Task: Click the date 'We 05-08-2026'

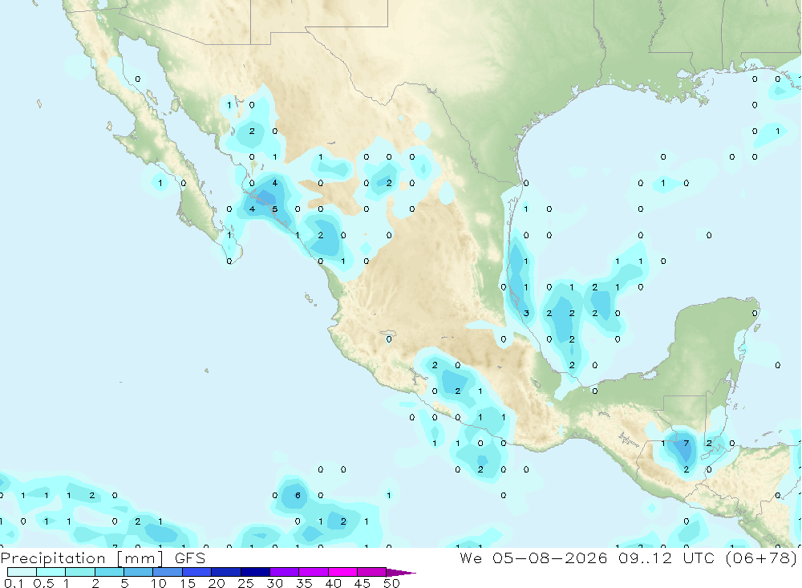Action: point(533,558)
